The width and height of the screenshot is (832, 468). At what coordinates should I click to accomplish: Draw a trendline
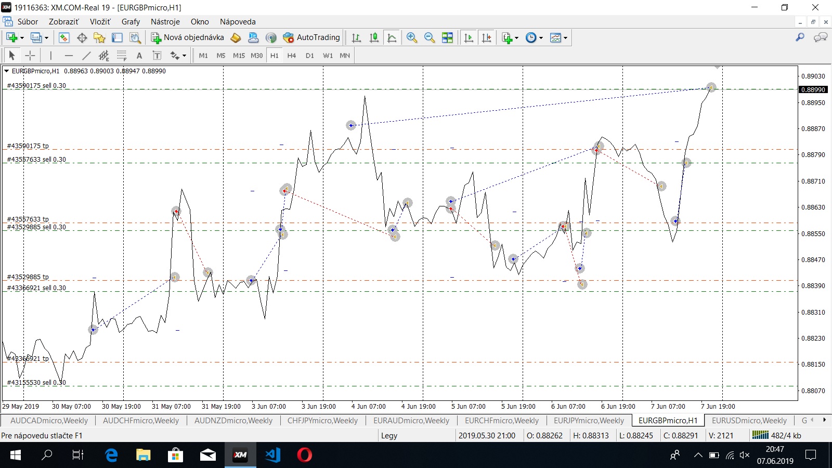(x=86, y=55)
